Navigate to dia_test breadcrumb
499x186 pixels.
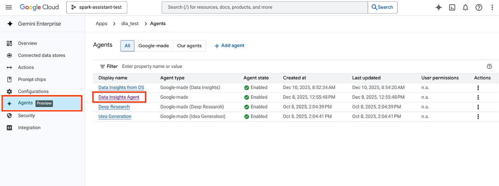coord(130,23)
